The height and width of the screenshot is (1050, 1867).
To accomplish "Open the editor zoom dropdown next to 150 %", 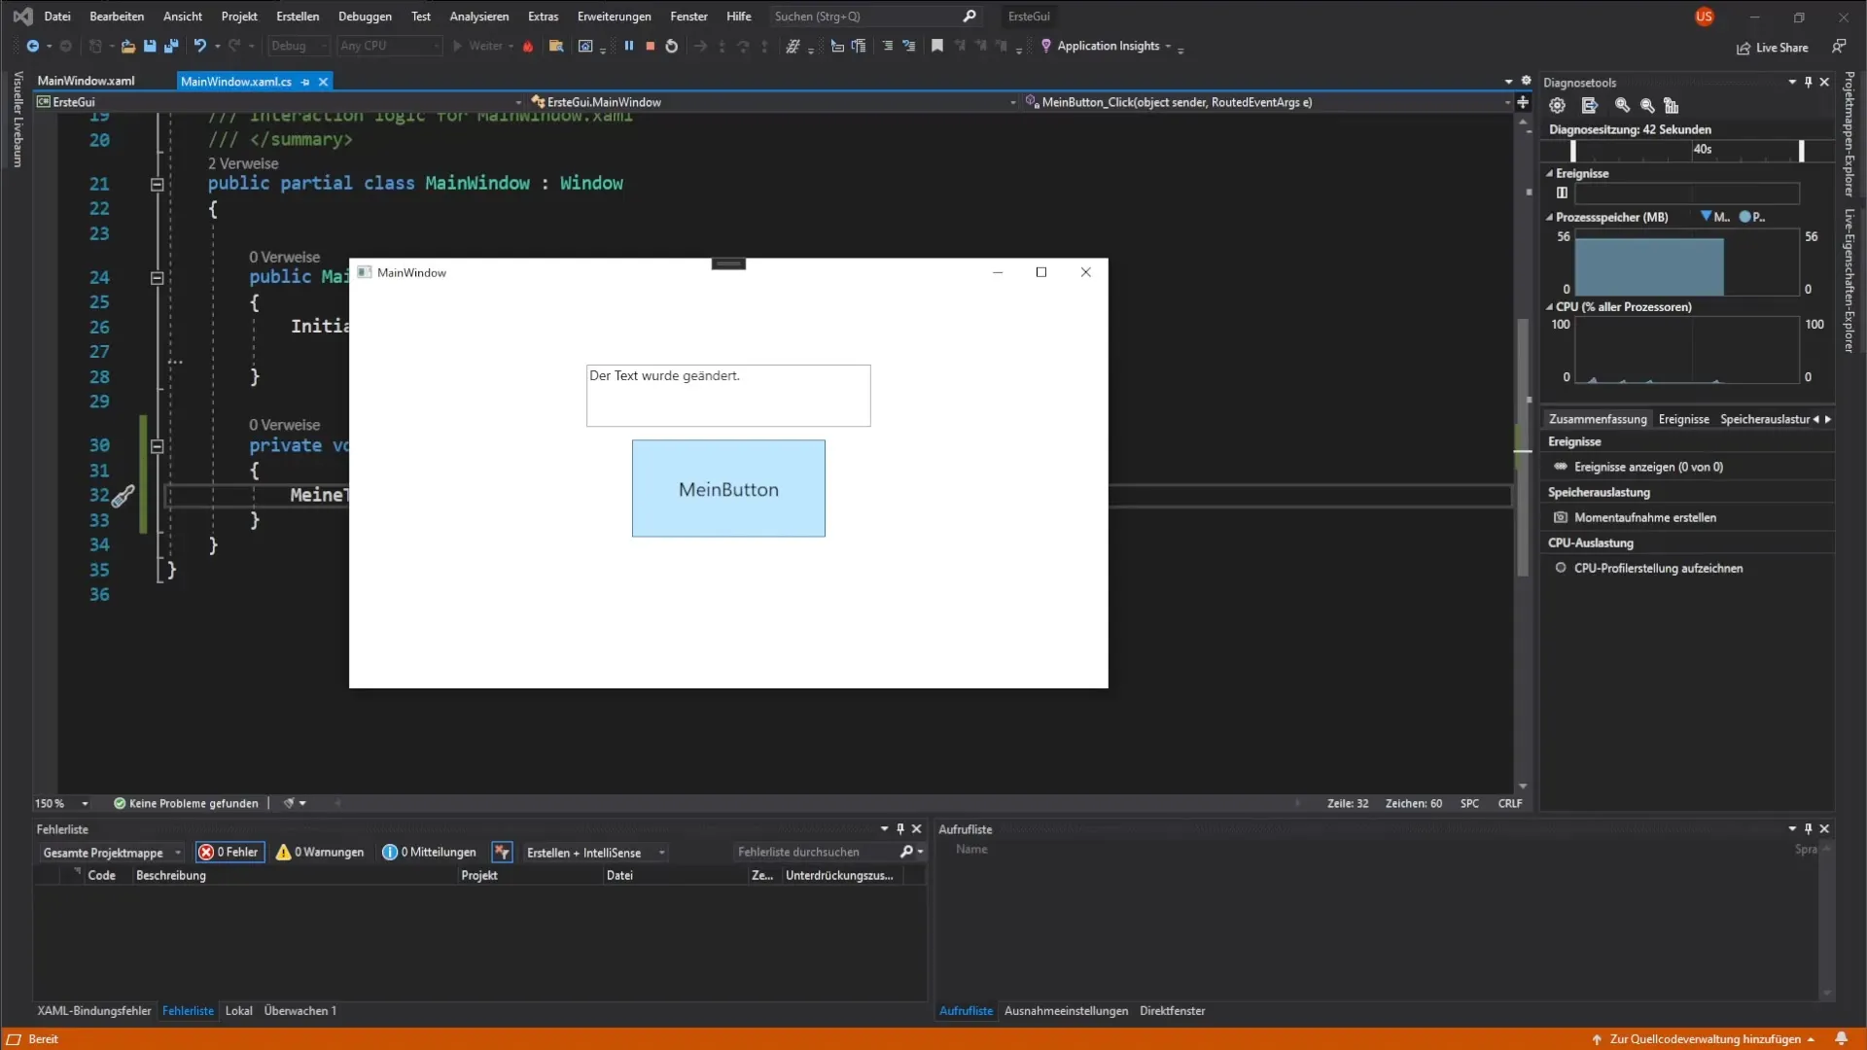I will [85, 804].
